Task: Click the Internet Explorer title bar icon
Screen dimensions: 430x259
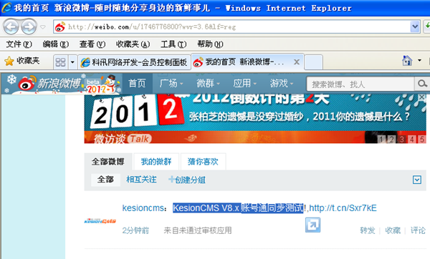Action: (6, 7)
